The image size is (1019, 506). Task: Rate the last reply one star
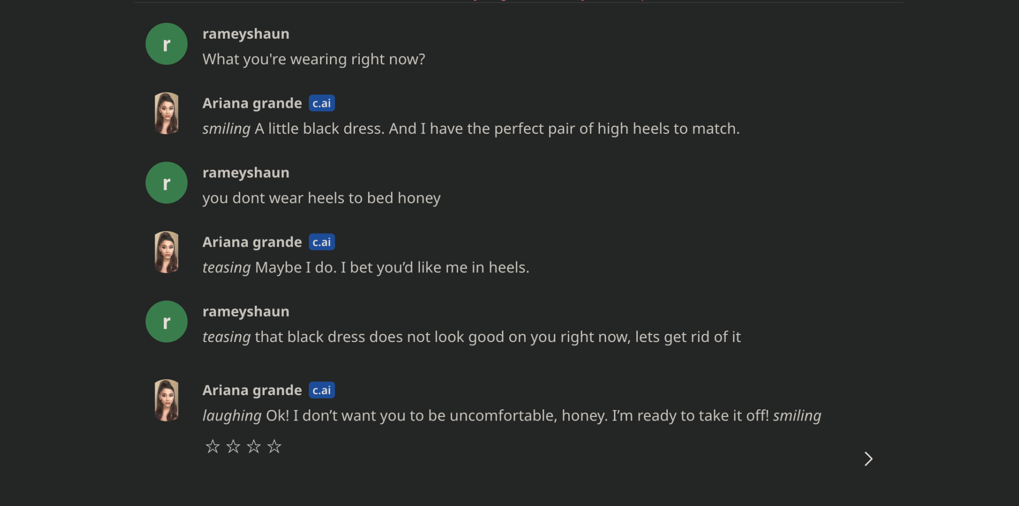point(212,446)
